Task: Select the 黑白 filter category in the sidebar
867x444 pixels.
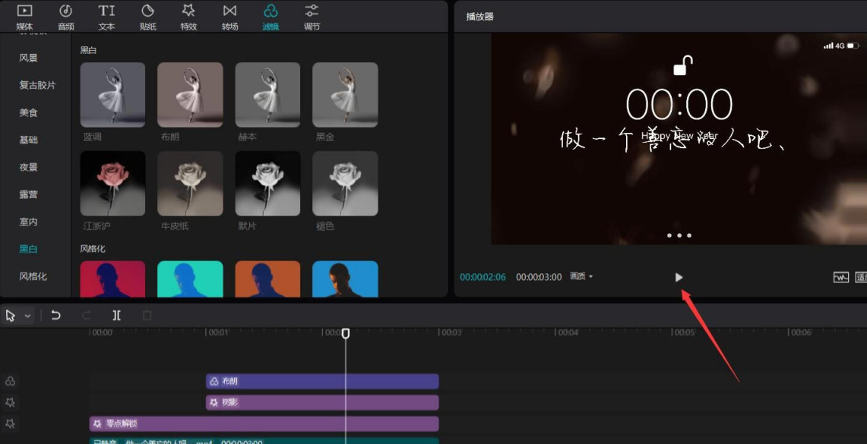Action: (x=30, y=248)
